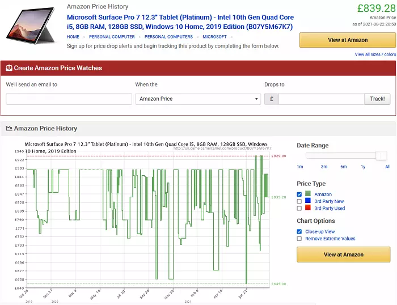The width and height of the screenshot is (397, 305).
Task: Click Remove Extreme Values label
Action: pyautogui.click(x=330, y=239)
